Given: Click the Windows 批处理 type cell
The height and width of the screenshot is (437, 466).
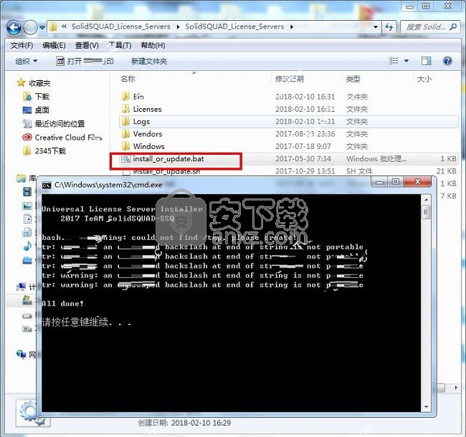Looking at the screenshot, I should click(376, 159).
